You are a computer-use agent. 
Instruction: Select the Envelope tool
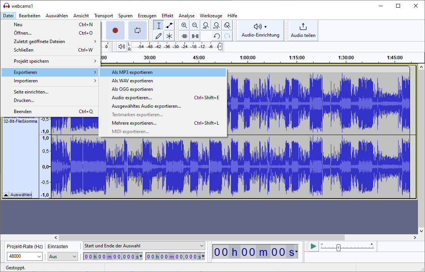coord(169,25)
